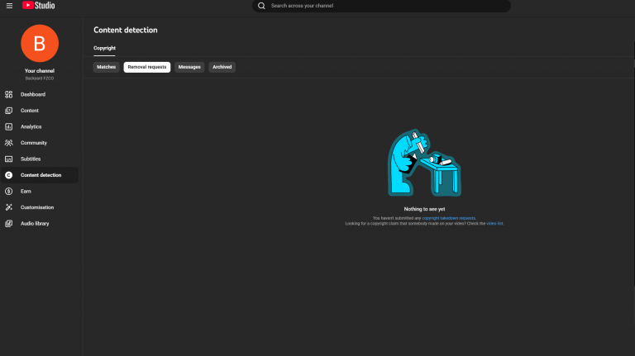Open the Customisation page label
Image resolution: width=635 pixels, height=356 pixels.
coord(37,207)
